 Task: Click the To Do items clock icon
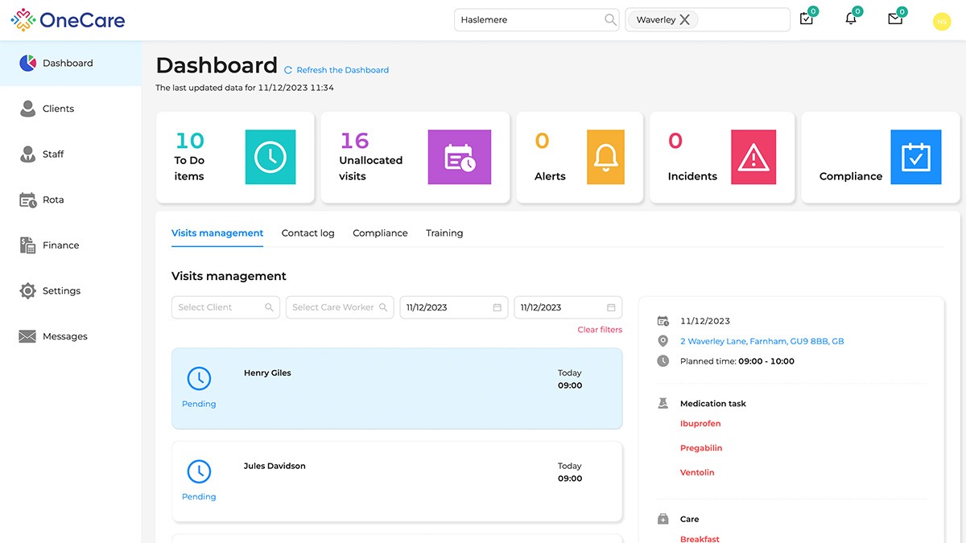click(270, 157)
